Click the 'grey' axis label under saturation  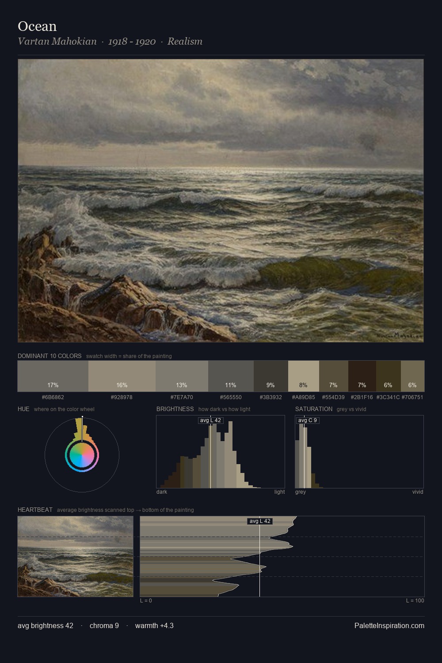tap(301, 492)
